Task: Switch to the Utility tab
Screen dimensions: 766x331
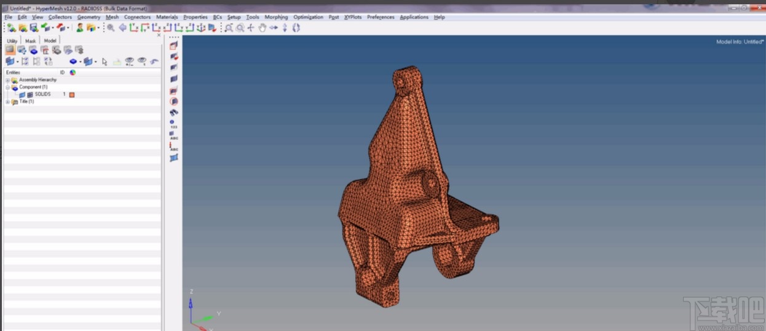Action: (12, 41)
